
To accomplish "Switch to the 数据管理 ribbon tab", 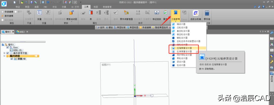I will tap(107, 7).
